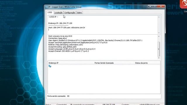The height and width of the screenshot is (105, 187).
Task: Close the IP Logger Scan window
Action: coord(161,6)
